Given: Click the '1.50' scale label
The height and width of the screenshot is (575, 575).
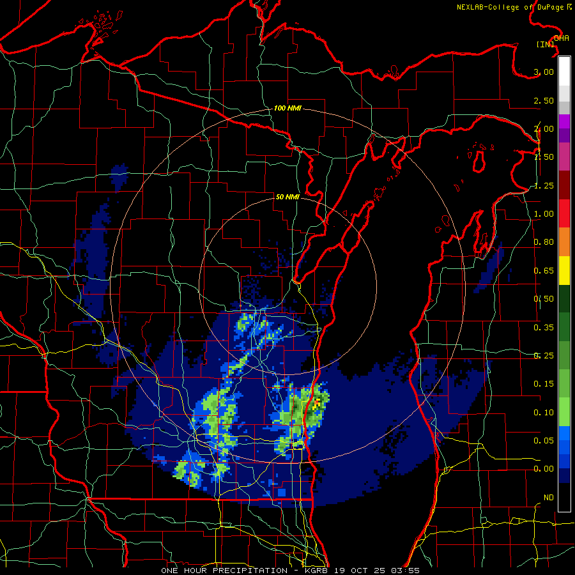Looking at the screenshot, I should 544,157.
